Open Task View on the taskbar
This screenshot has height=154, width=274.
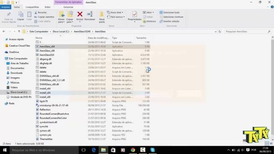(83, 150)
